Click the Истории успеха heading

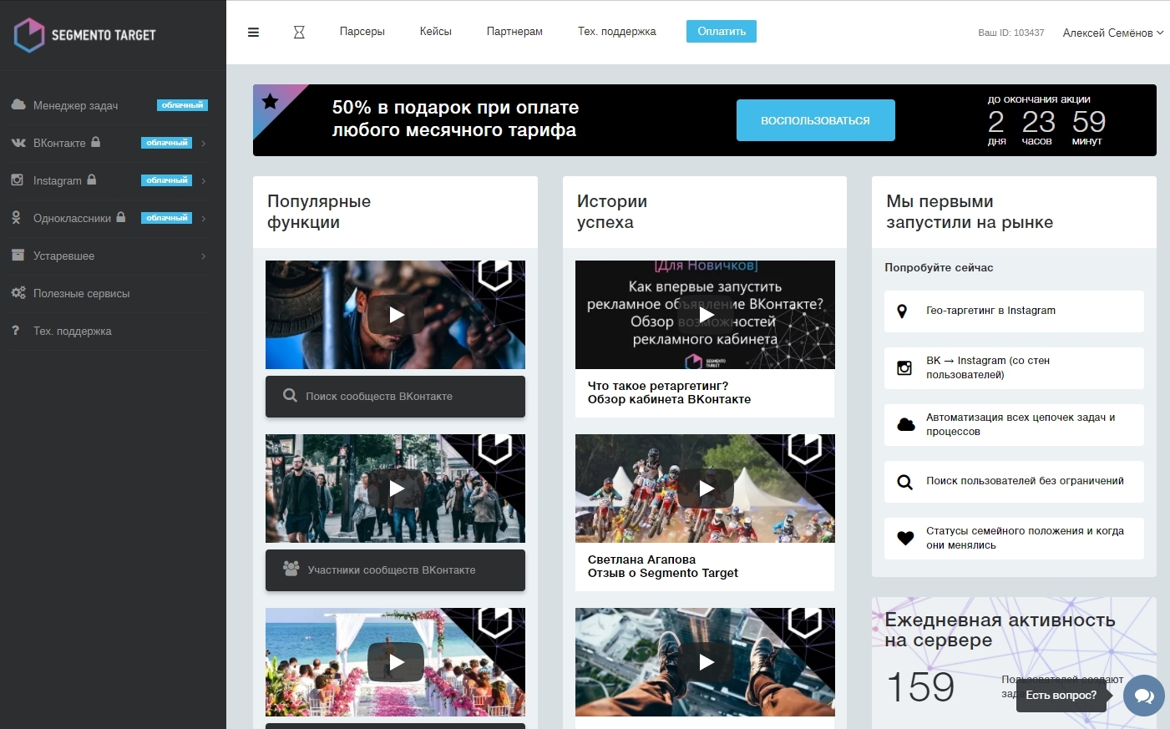[612, 212]
